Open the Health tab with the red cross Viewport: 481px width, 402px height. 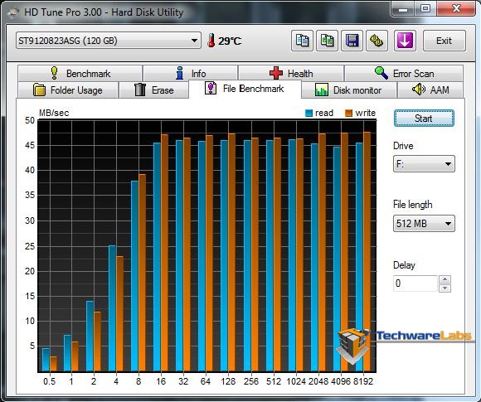[291, 73]
